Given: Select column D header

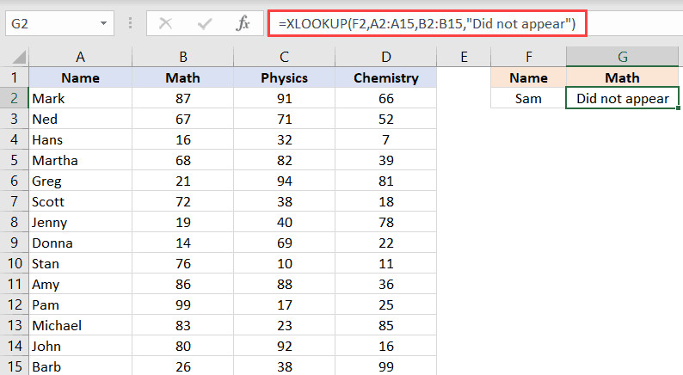Looking at the screenshot, I should pos(386,57).
